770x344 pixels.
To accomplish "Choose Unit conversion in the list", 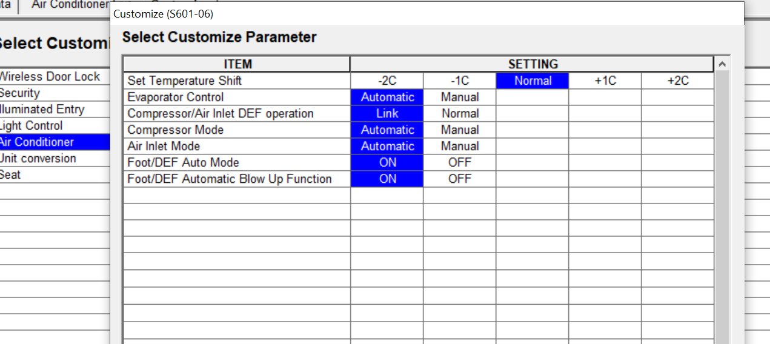I will tap(39, 158).
